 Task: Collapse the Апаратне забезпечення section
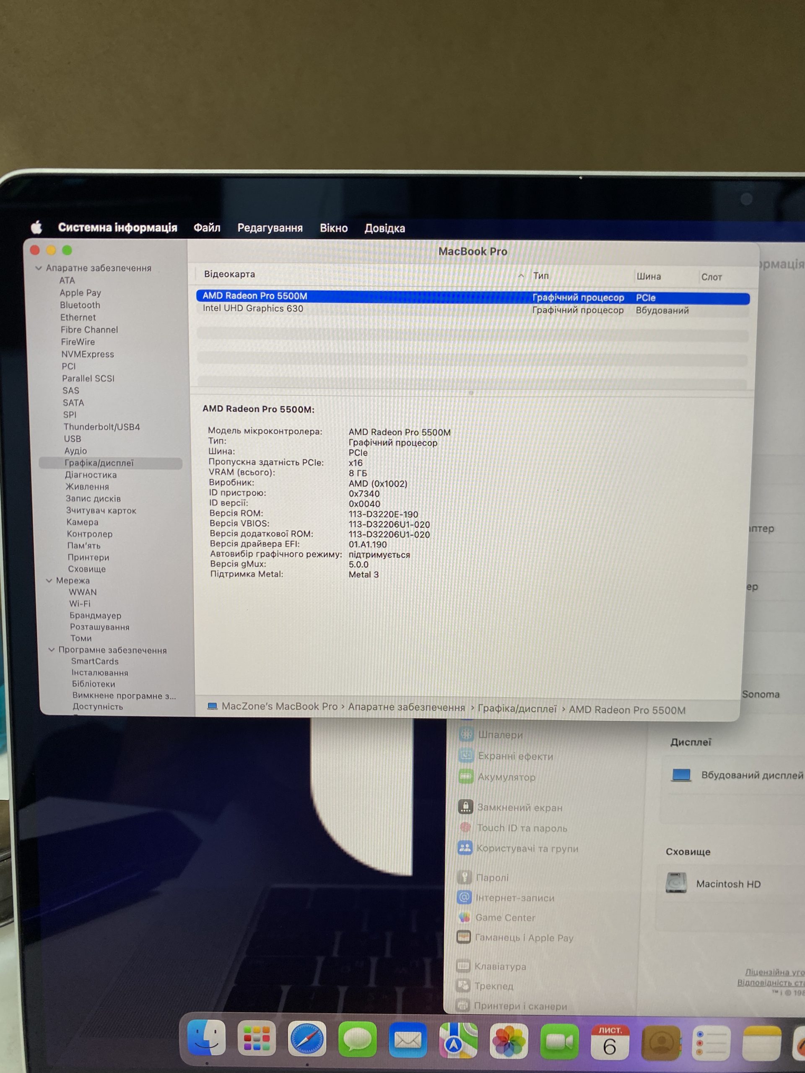tap(38, 268)
